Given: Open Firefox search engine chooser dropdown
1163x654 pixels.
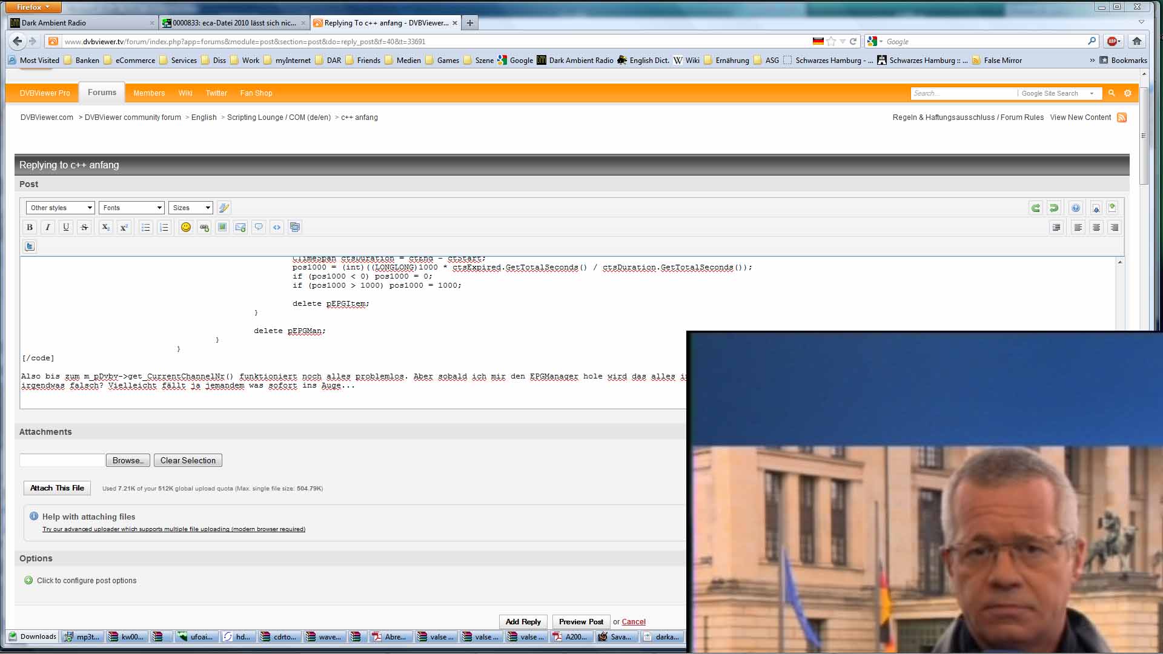Looking at the screenshot, I should click(x=875, y=41).
